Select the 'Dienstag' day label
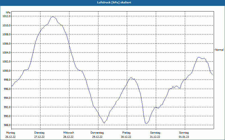Image resolution: width=225 pixels, height=140 pixels. (x=39, y=133)
